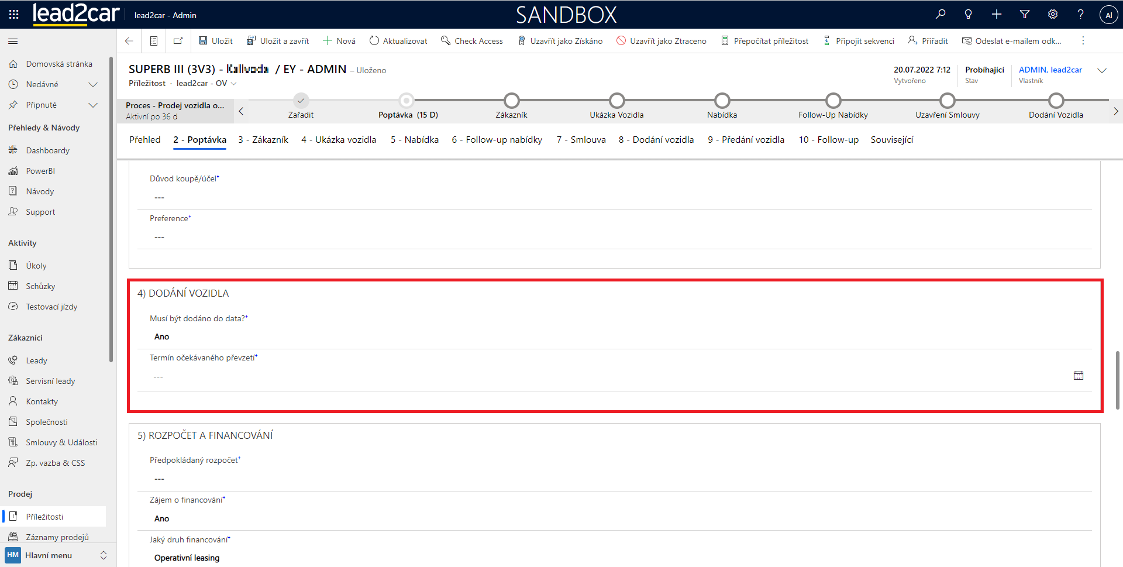Open the owner link 'ADMIN, lead2car'
The image size is (1123, 567).
click(1050, 70)
